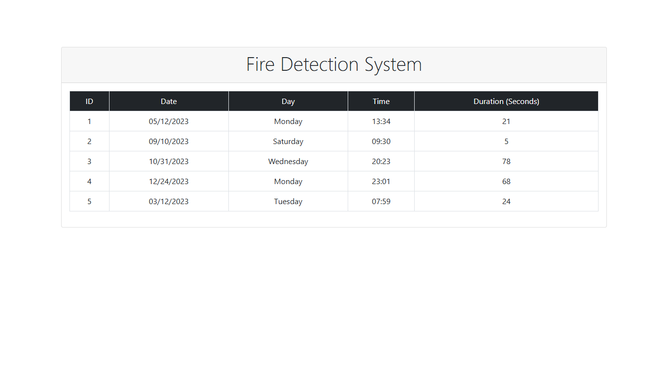Click the ID column header
This screenshot has height=375, width=668.
coord(89,101)
